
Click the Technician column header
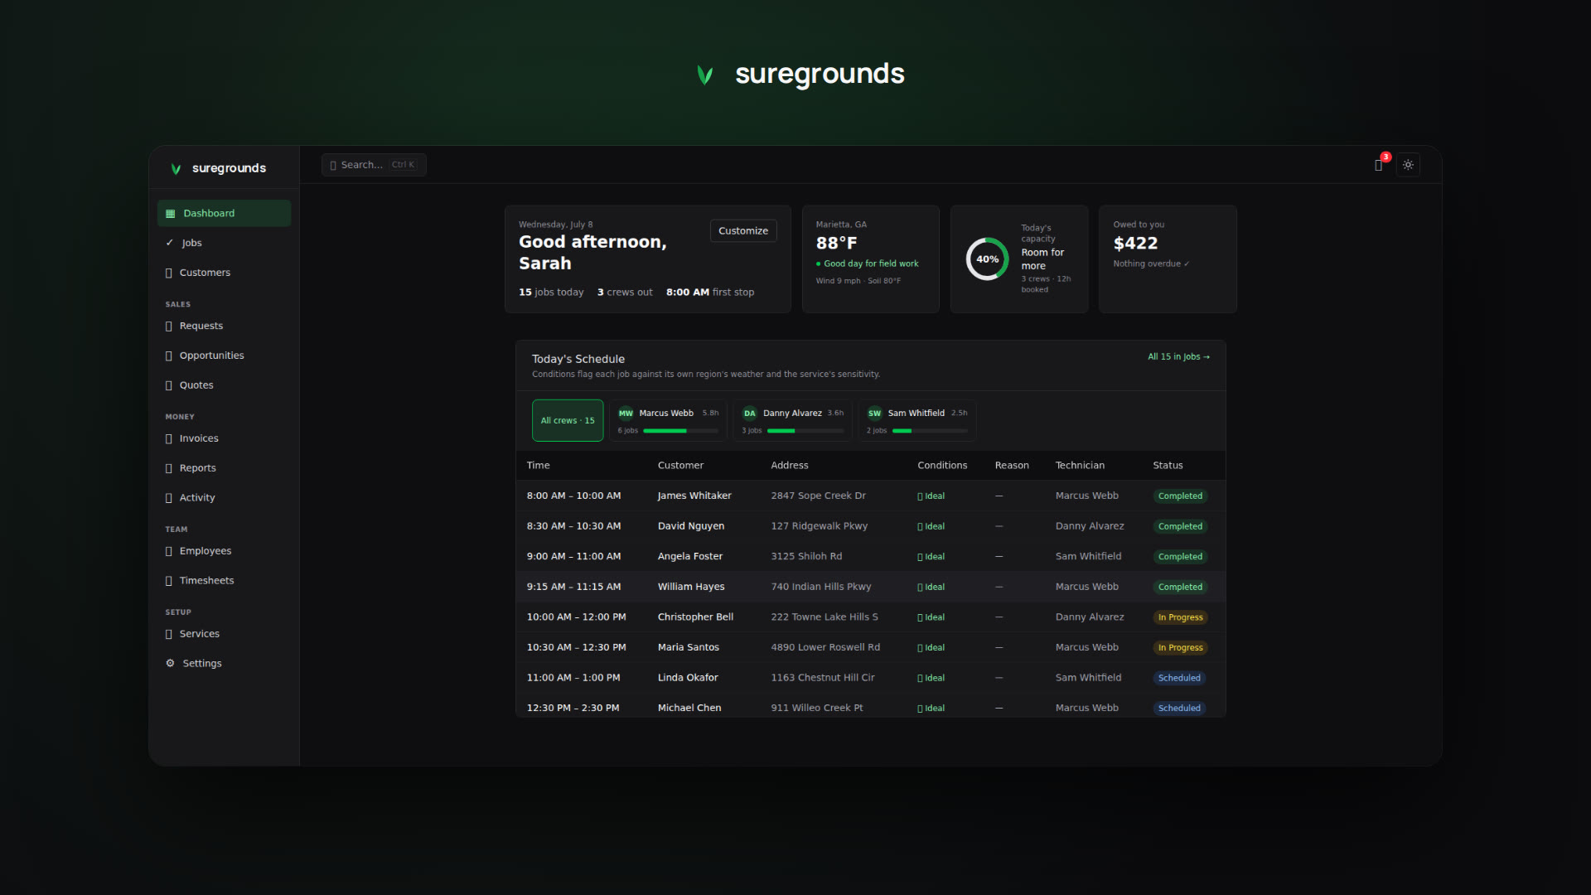(1080, 466)
